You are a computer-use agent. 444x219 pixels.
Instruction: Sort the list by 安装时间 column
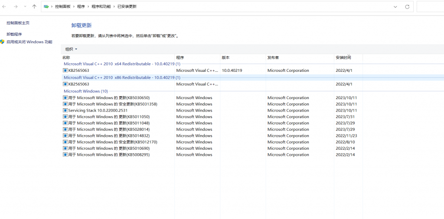coord(343,58)
